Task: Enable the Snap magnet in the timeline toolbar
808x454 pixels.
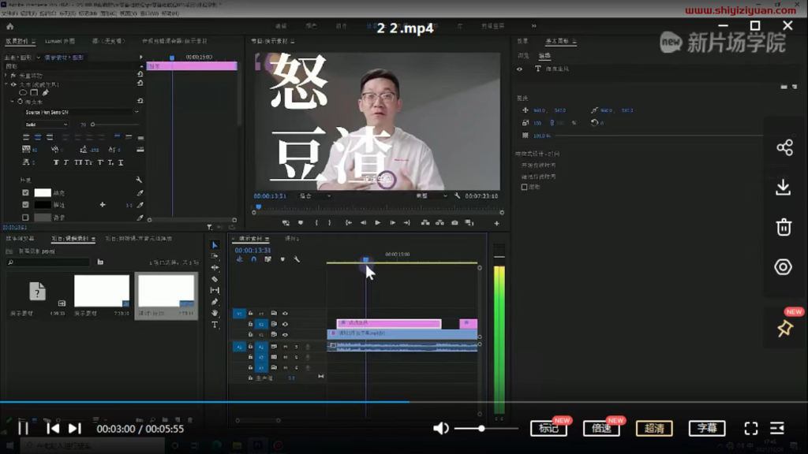Action: [254, 259]
